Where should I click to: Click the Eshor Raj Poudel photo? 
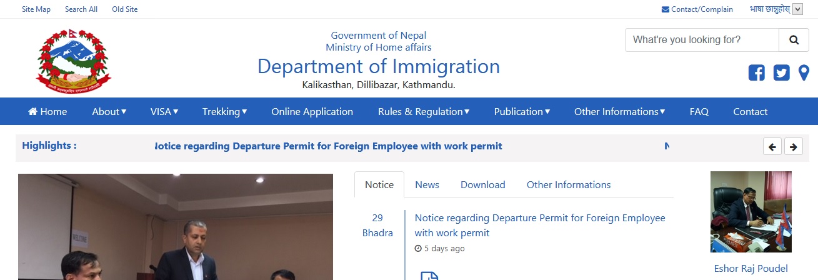pos(751,212)
